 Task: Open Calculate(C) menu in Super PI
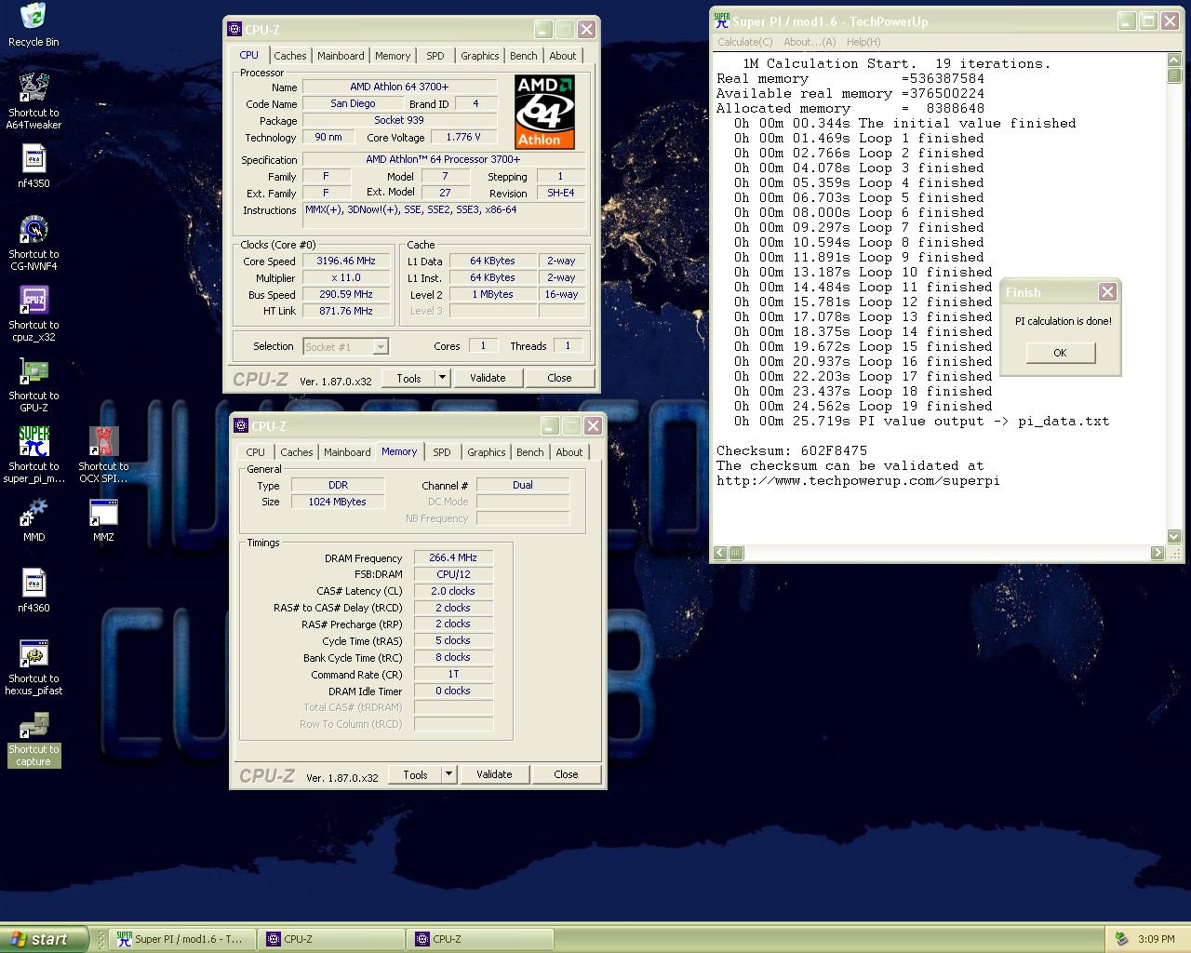click(x=744, y=42)
